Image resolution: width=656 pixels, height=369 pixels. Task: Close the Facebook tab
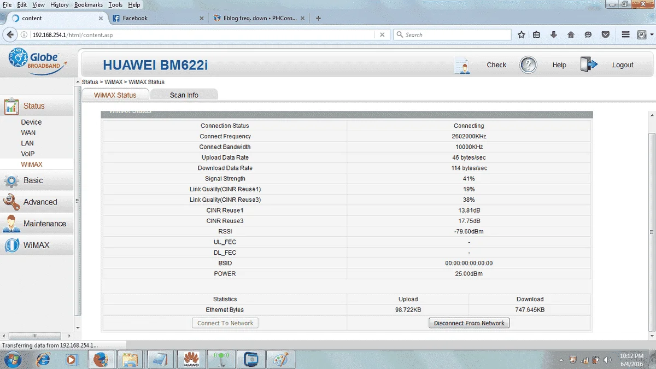tap(202, 18)
